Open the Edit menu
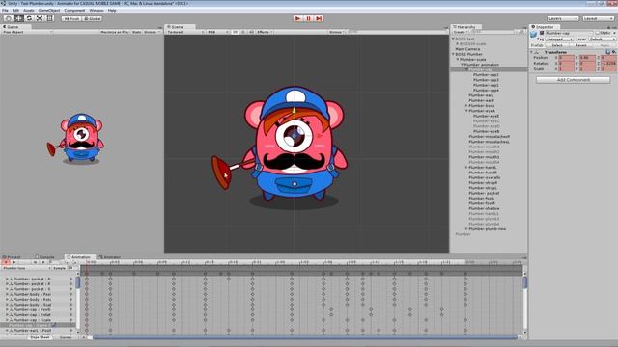The width and height of the screenshot is (618, 347). tap(15, 11)
